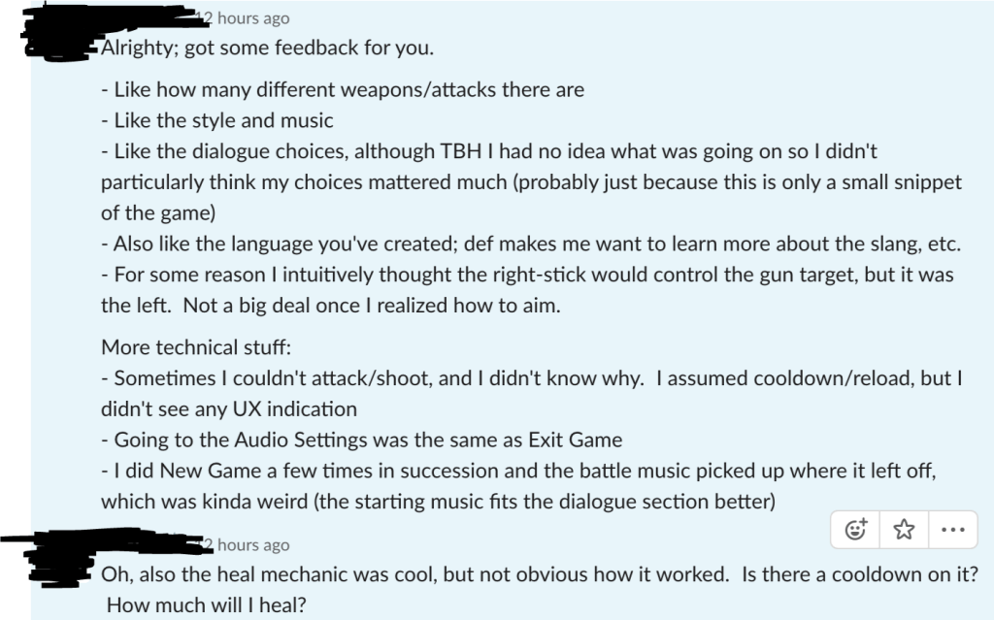994x620 pixels.
Task: Open the second message's hours-ago timestamp
Action: click(x=246, y=545)
